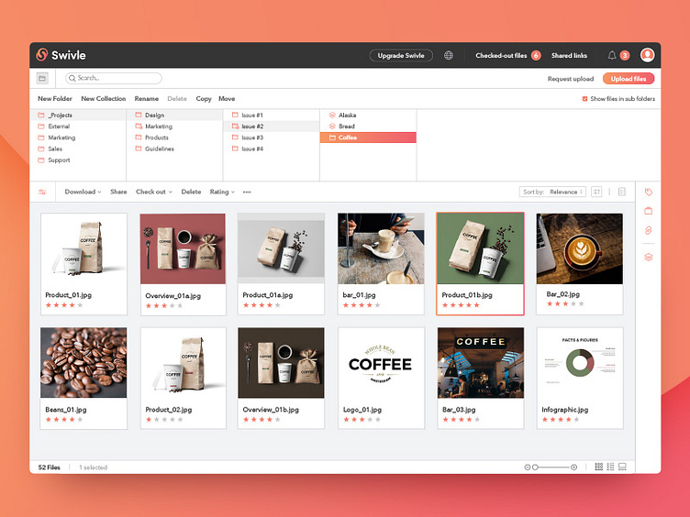The height and width of the screenshot is (517, 690).
Task: Open the tags panel icon in right sidebar
Action: (x=648, y=192)
